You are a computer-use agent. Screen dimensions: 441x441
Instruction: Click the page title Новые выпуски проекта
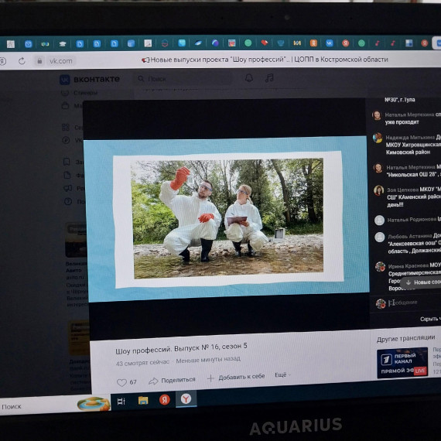[x=265, y=60]
